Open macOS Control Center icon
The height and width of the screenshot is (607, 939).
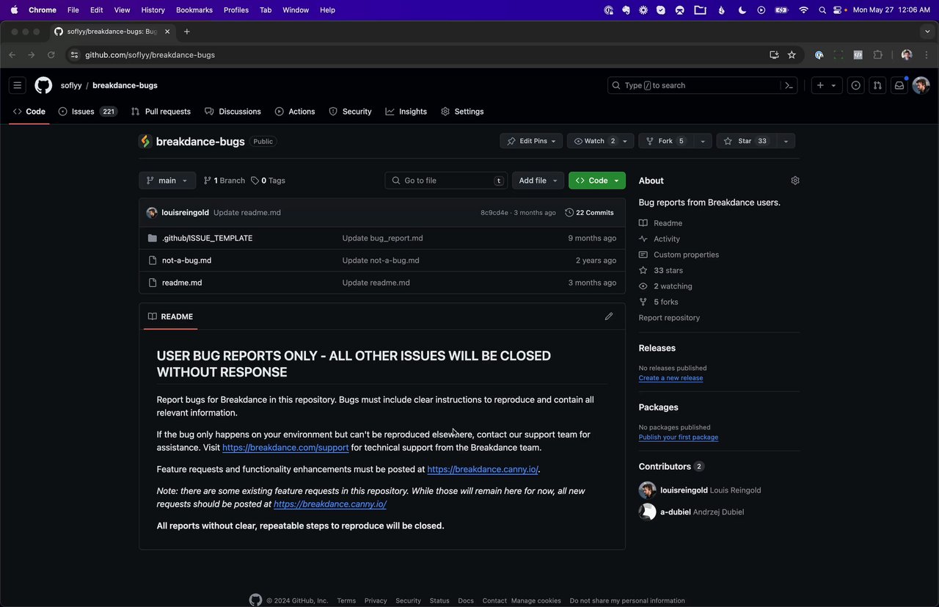pos(838,10)
